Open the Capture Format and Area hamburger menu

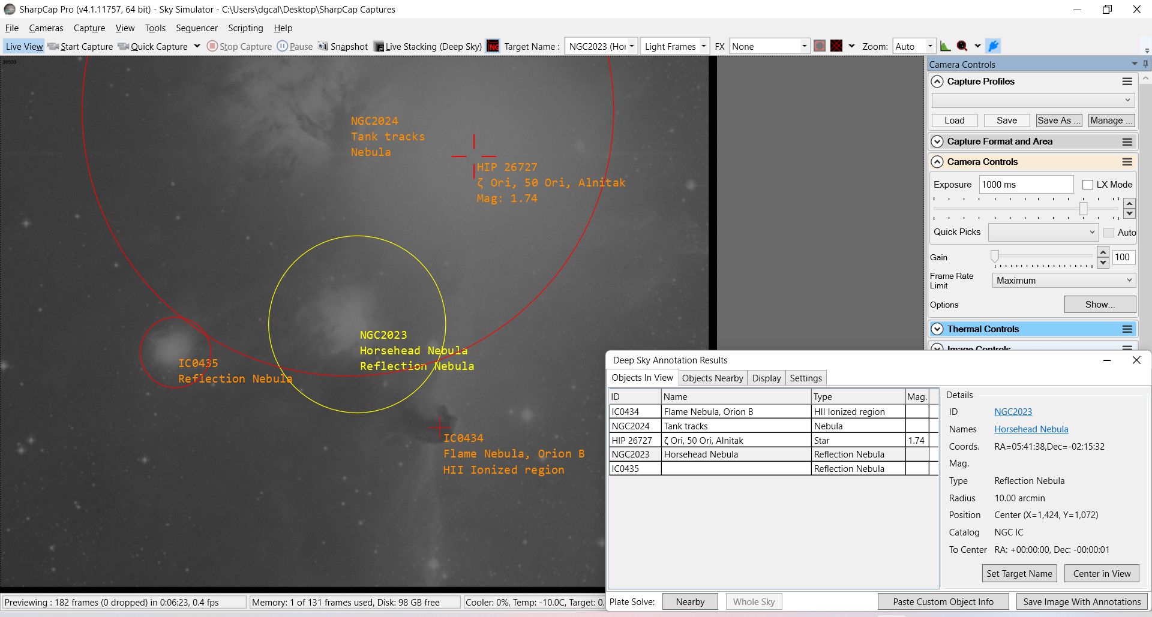1127,142
